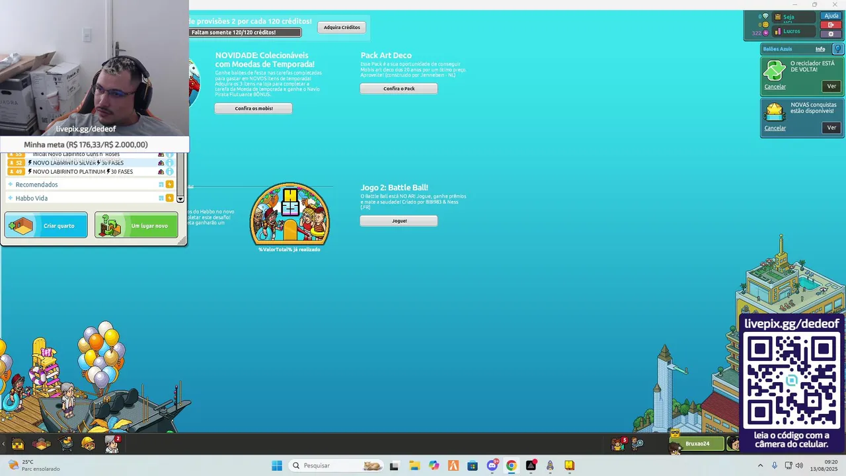Open info icon for NOVO LABIRINTO PLATINUM
846x476 pixels.
point(169,172)
